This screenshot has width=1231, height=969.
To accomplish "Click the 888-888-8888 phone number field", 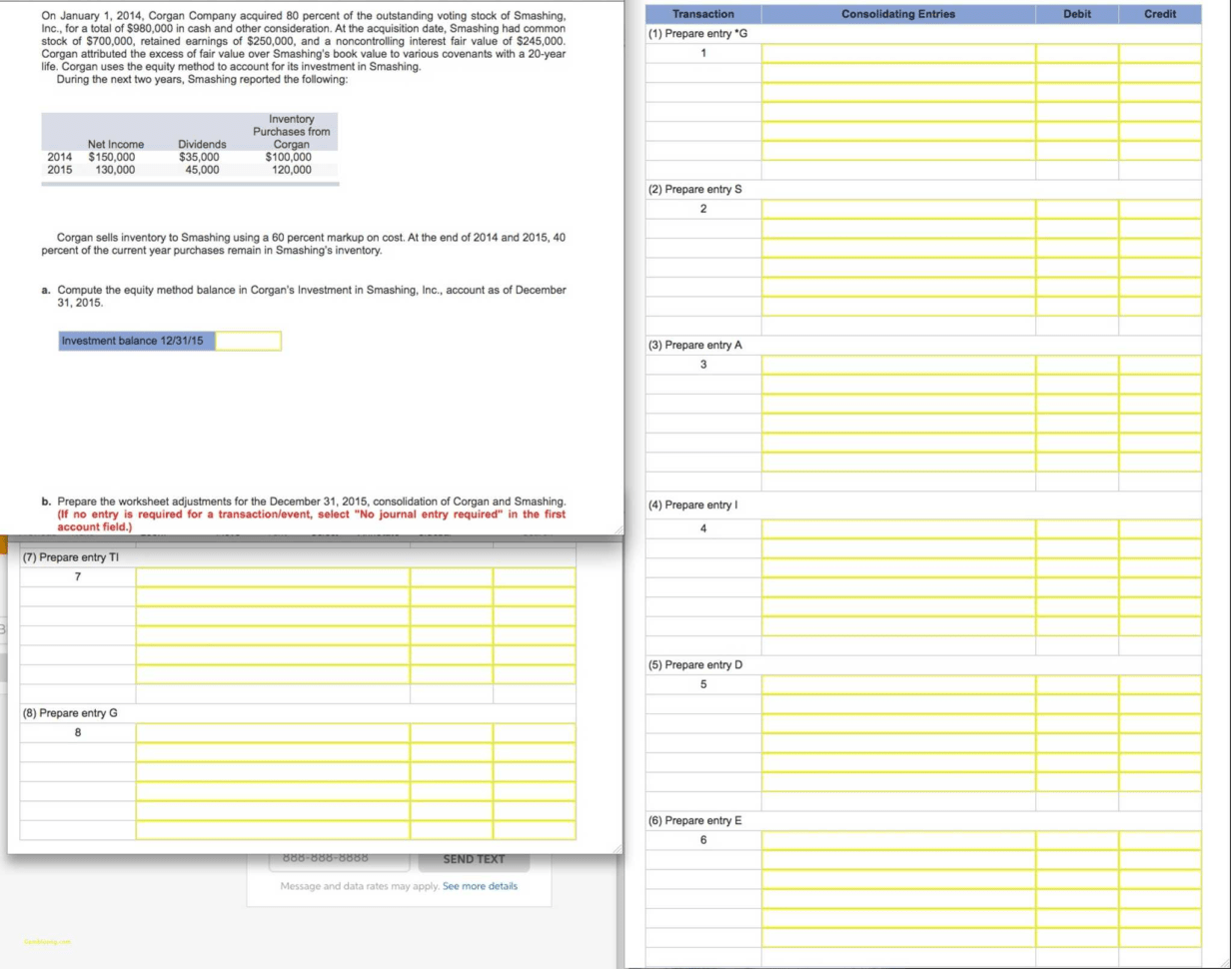I will [x=339, y=857].
